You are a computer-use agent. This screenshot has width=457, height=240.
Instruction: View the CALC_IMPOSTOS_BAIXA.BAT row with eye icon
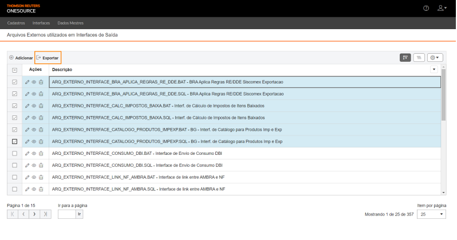(34, 106)
